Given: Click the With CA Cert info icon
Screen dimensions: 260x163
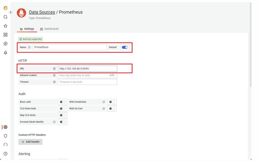Looking at the screenshot, I should [104, 109].
